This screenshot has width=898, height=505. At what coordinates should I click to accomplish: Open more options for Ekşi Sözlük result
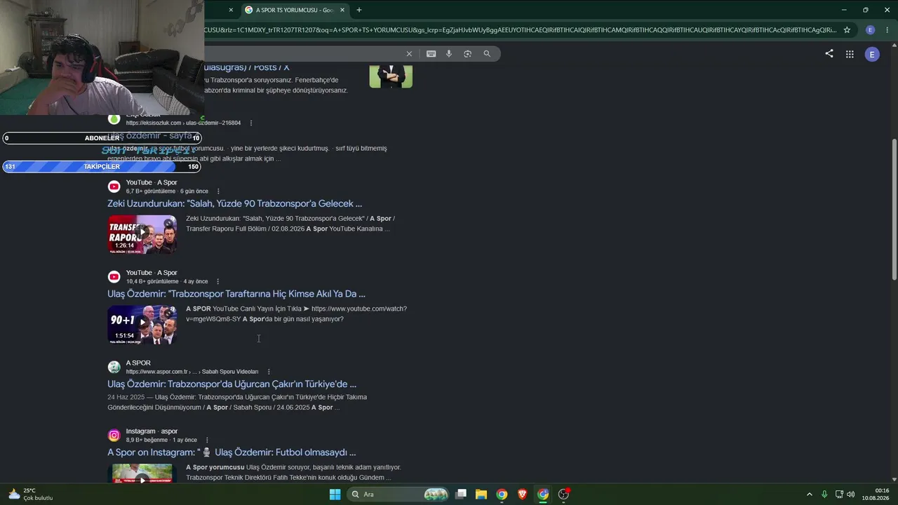point(250,123)
